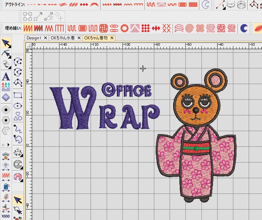Click the red zigzag stitch travel tool
This screenshot has height=220, width=262.
pyautogui.click(x=6, y=177)
